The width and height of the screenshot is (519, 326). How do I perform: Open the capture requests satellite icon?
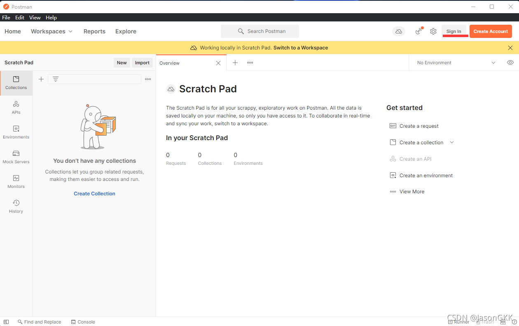pyautogui.click(x=419, y=31)
